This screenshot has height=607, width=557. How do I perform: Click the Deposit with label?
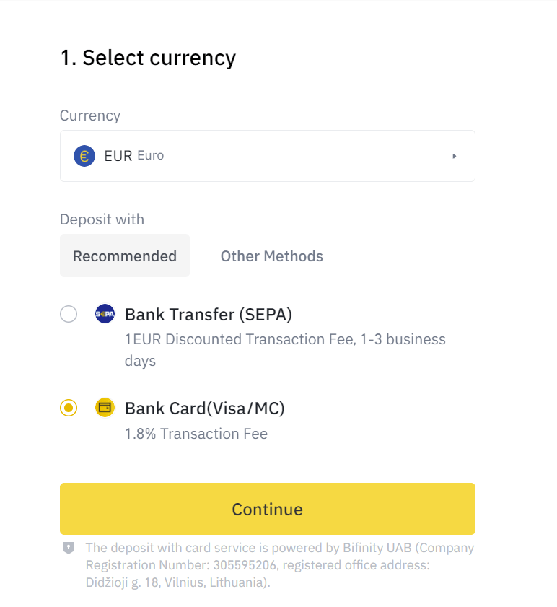[x=101, y=219]
